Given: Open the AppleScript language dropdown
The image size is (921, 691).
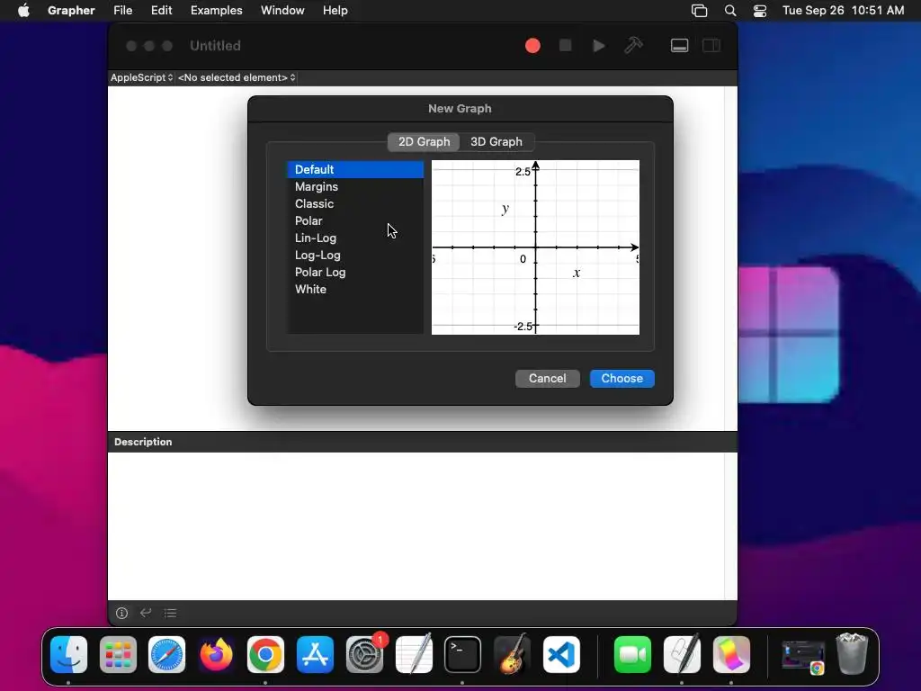Looking at the screenshot, I should [x=141, y=77].
